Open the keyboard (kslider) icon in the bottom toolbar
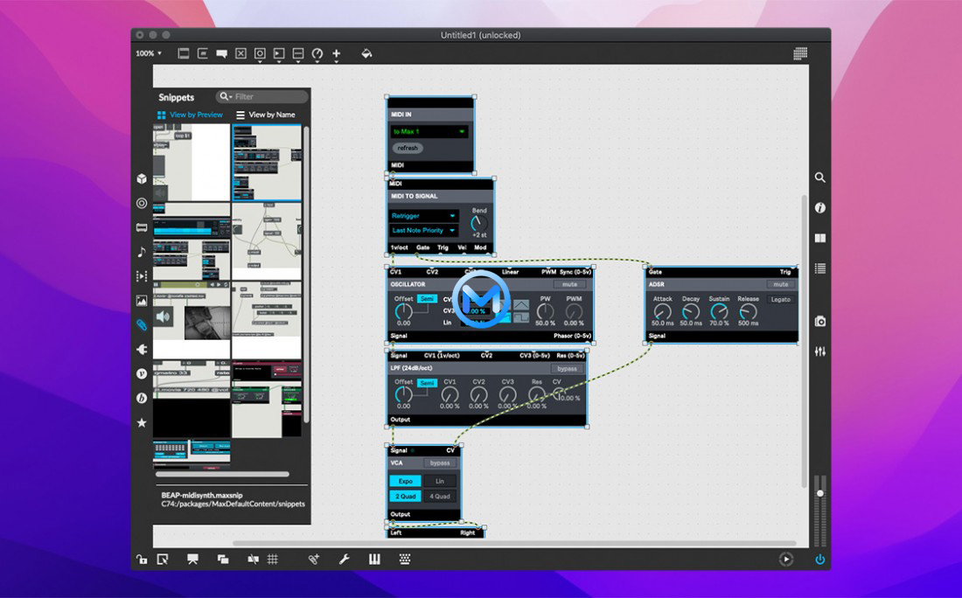 pyautogui.click(x=375, y=560)
